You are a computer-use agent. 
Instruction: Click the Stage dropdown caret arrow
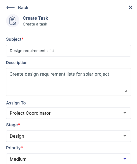point(125,136)
